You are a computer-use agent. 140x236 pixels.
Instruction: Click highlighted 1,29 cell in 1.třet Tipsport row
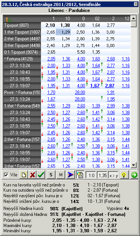pos(63,32)
